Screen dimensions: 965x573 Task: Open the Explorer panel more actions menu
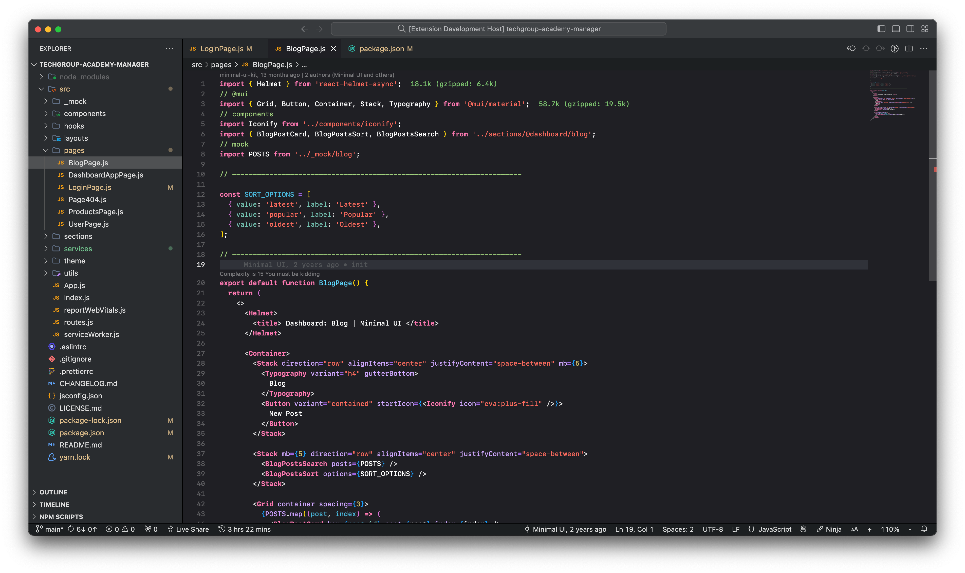[x=169, y=49]
